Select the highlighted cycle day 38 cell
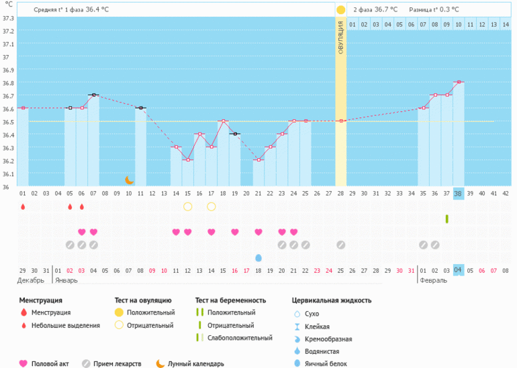Screen dimensions: 517x368 point(459,194)
